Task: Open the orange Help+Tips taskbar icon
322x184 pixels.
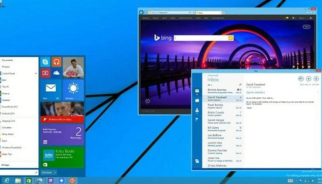Action: point(72,180)
